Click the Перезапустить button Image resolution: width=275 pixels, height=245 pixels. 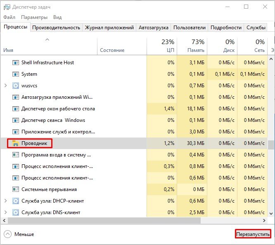point(253,234)
